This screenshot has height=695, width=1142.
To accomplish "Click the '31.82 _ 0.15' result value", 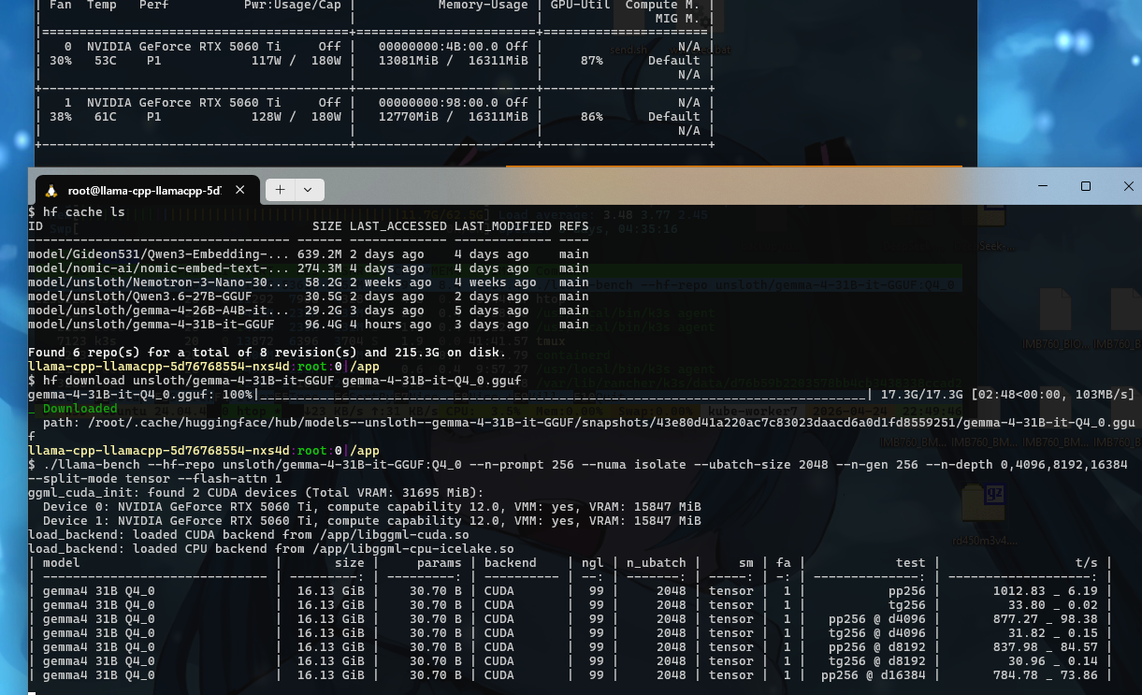I will [x=1053, y=633].
